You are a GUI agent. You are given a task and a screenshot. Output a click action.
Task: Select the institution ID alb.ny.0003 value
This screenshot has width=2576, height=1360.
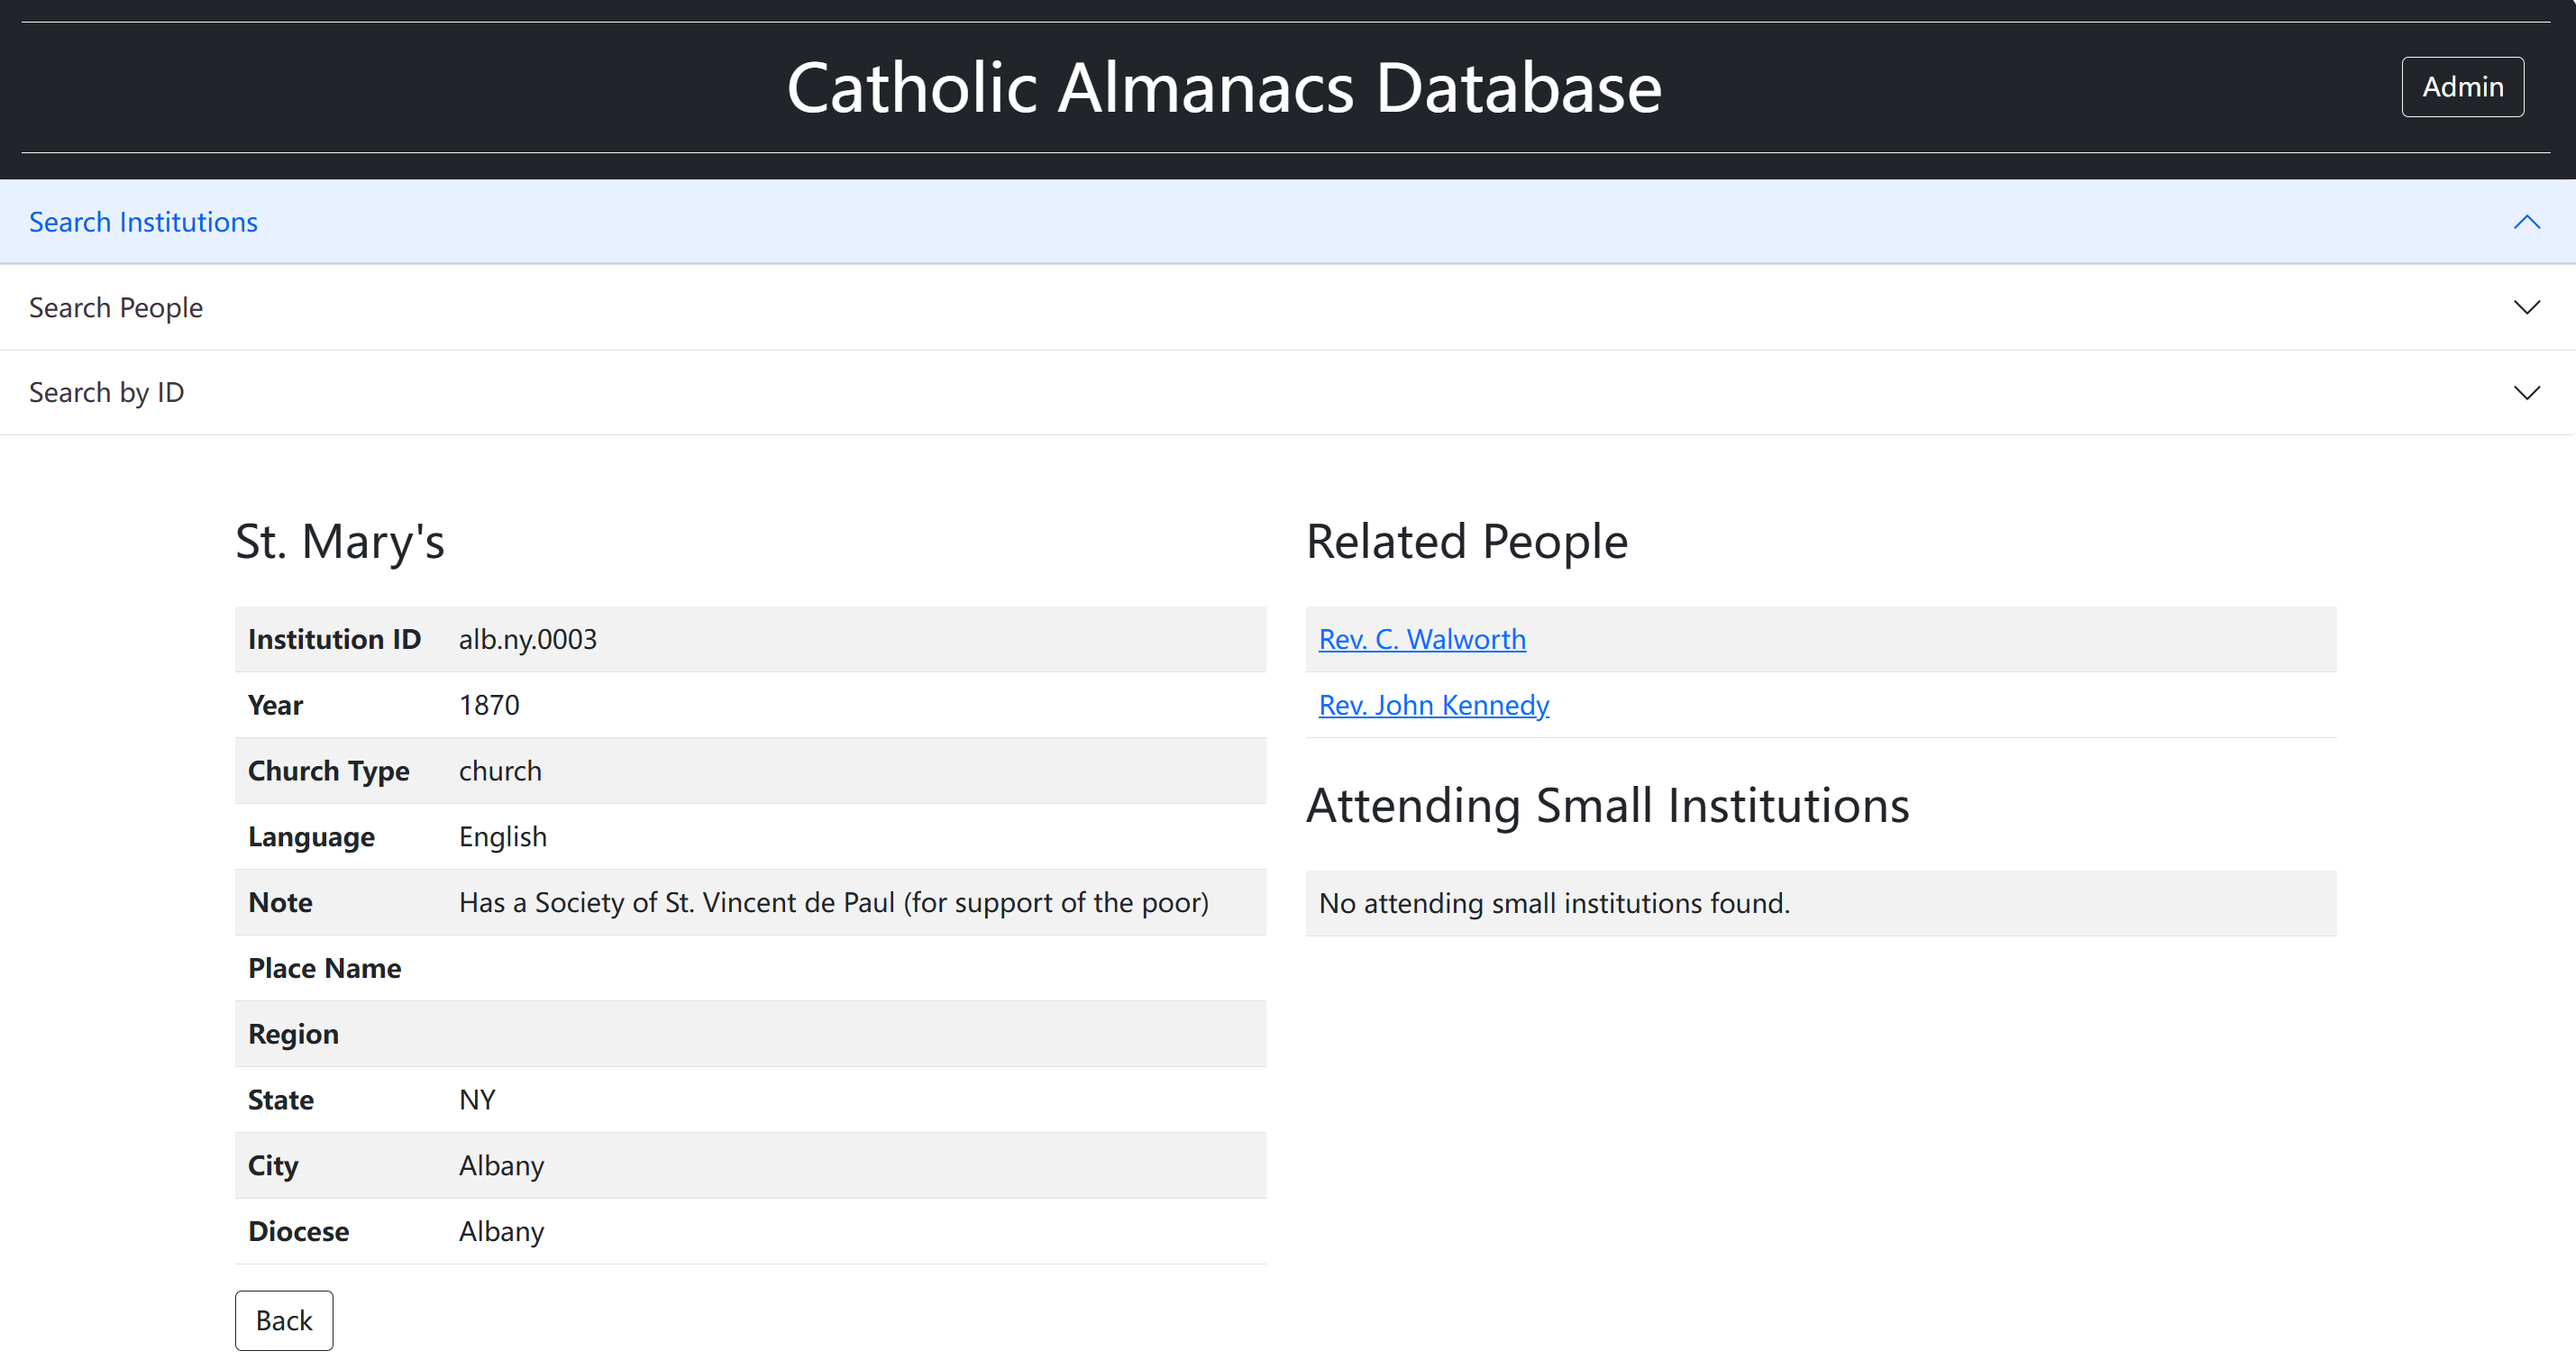point(528,639)
